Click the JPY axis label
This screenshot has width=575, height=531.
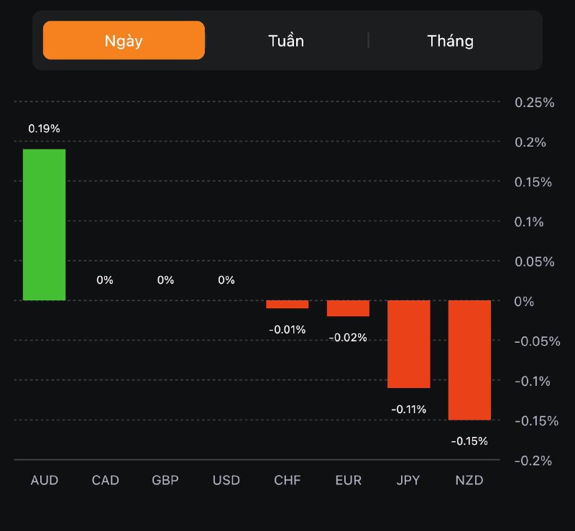coord(408,480)
